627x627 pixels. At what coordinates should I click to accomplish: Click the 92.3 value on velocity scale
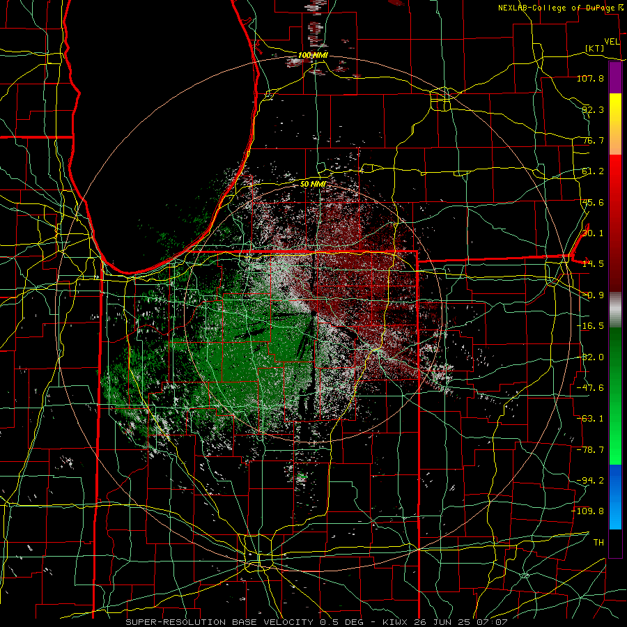(x=593, y=109)
